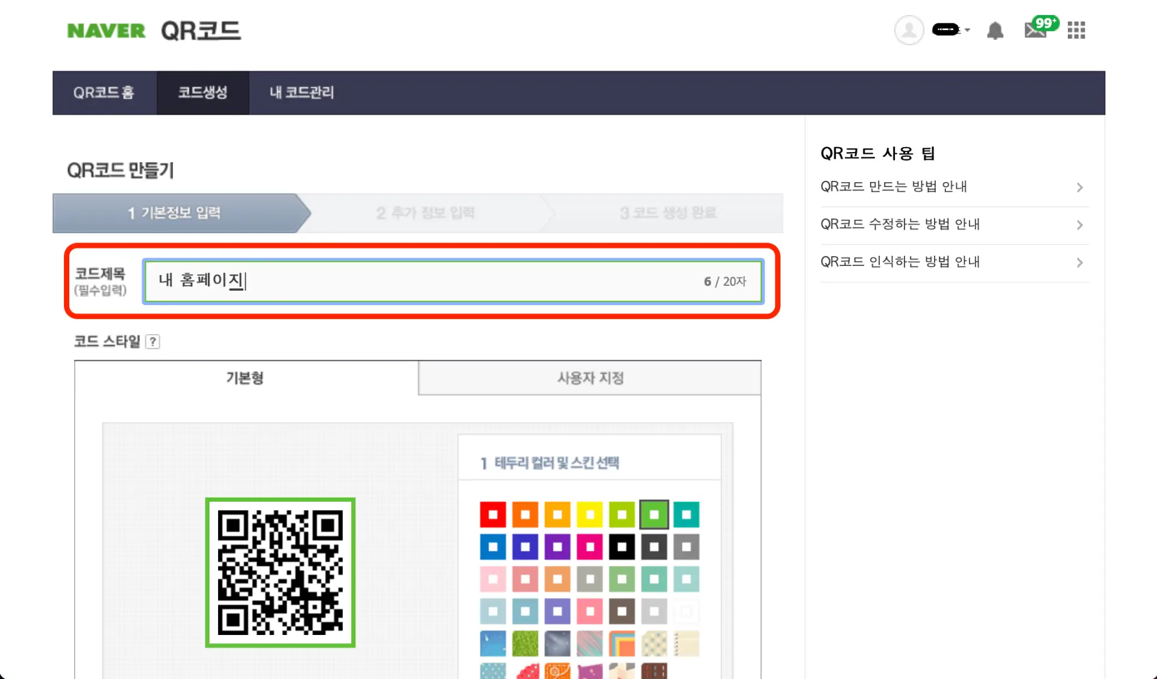Select the 코드생성 tab
The image size is (1157, 679).
[202, 93]
